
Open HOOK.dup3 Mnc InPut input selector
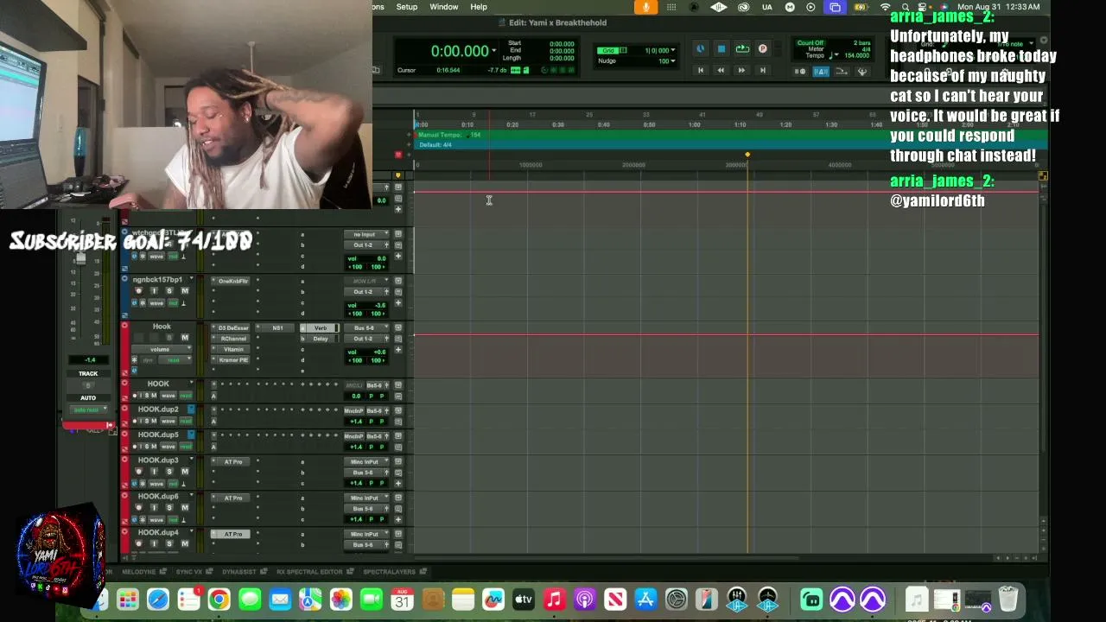pyautogui.click(x=367, y=461)
